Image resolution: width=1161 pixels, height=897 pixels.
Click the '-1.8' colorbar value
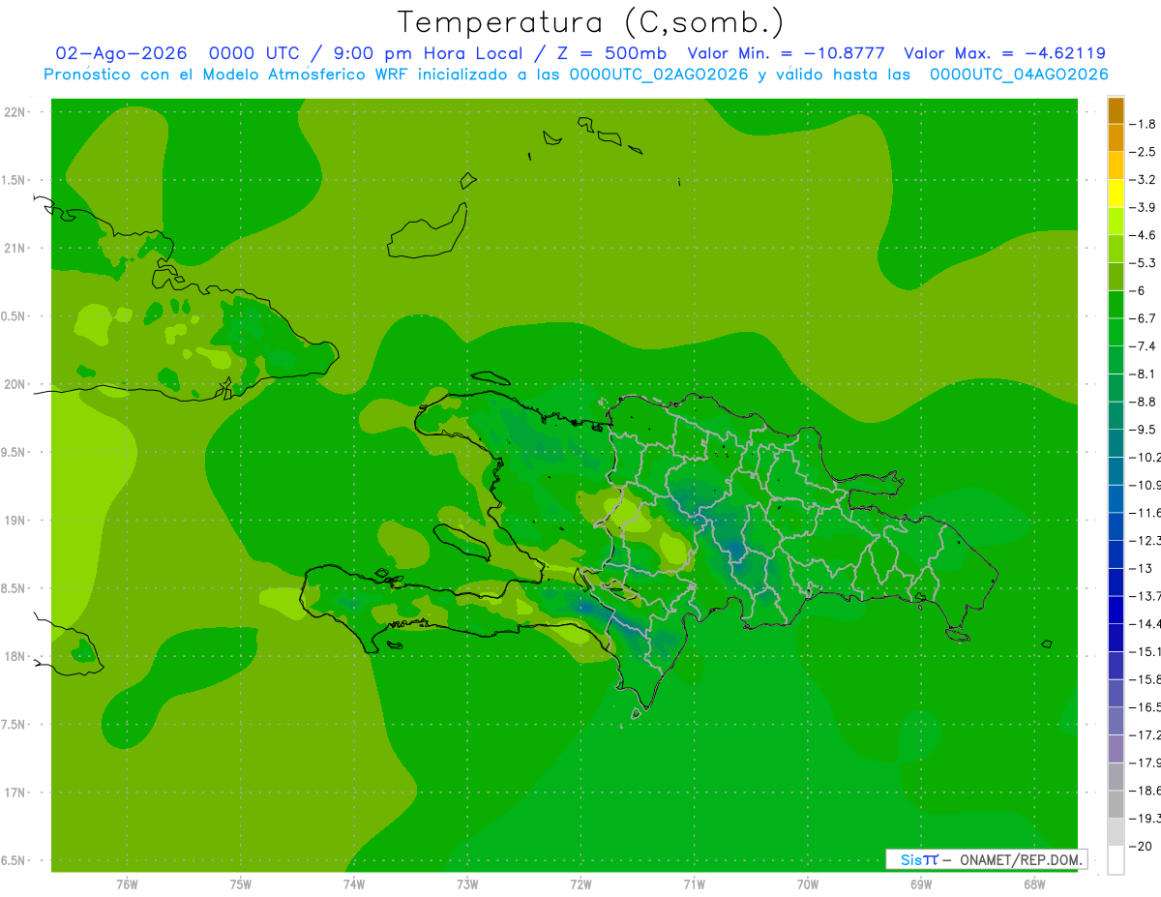[1145, 124]
